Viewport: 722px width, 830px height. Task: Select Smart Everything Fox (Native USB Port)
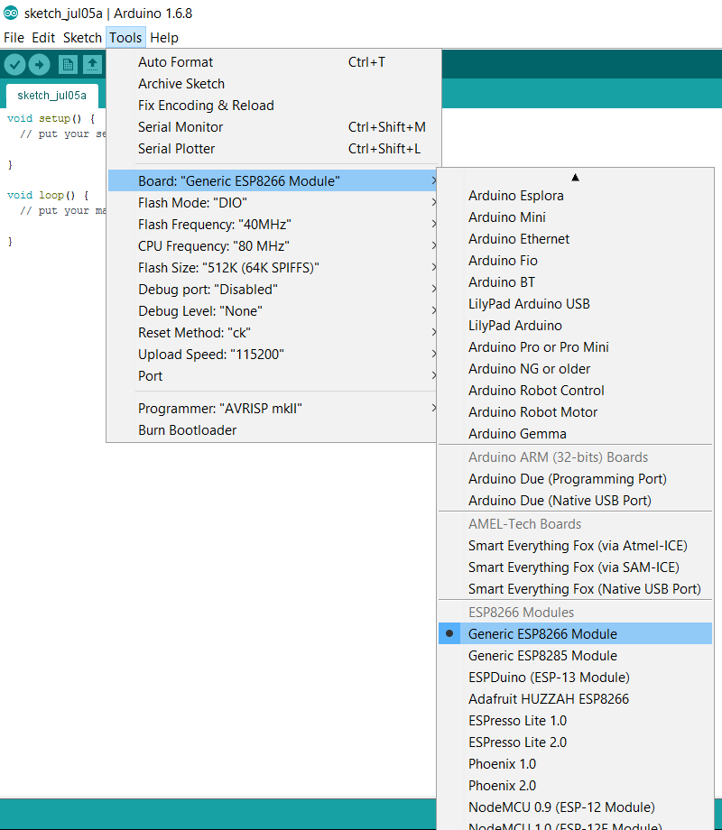click(x=575, y=589)
